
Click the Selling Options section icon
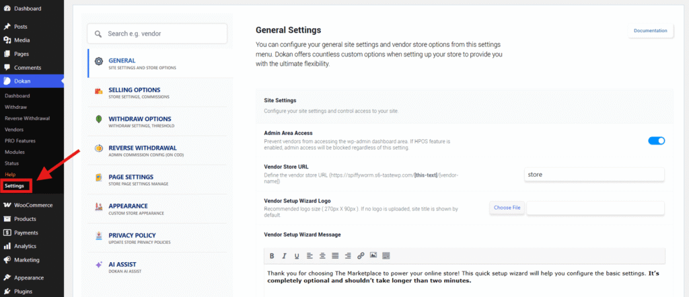tap(99, 91)
